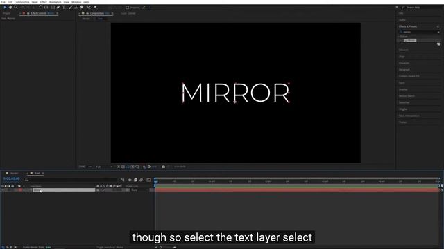444x249 pixels.
Task: Open the Mask Interpolation panel
Action: point(409,116)
